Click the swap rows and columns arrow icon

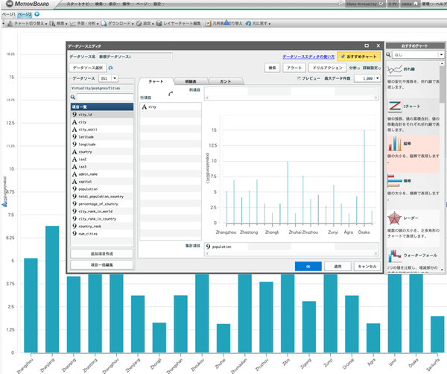click(x=171, y=93)
